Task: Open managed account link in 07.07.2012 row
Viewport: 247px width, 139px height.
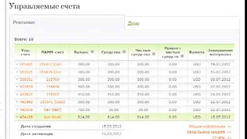Action: [x=26, y=87]
